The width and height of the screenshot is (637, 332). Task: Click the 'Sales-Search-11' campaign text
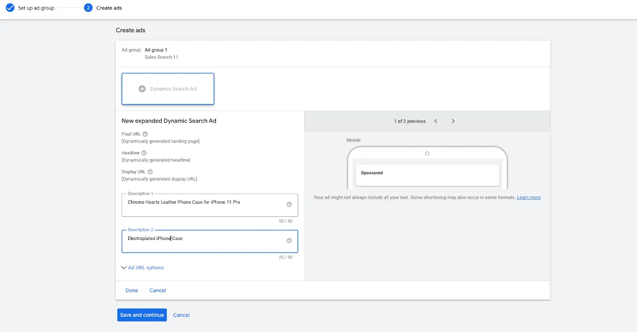161,57
